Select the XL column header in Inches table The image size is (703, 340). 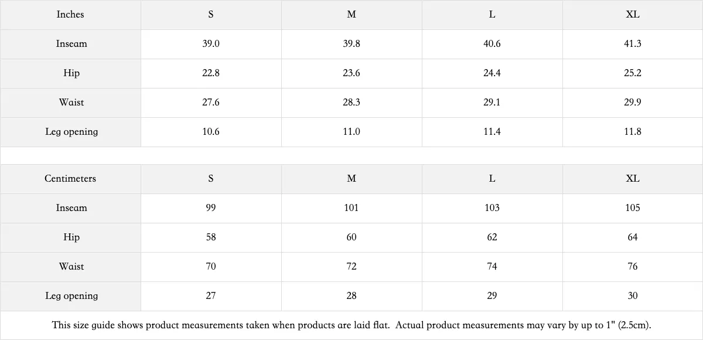(x=633, y=15)
